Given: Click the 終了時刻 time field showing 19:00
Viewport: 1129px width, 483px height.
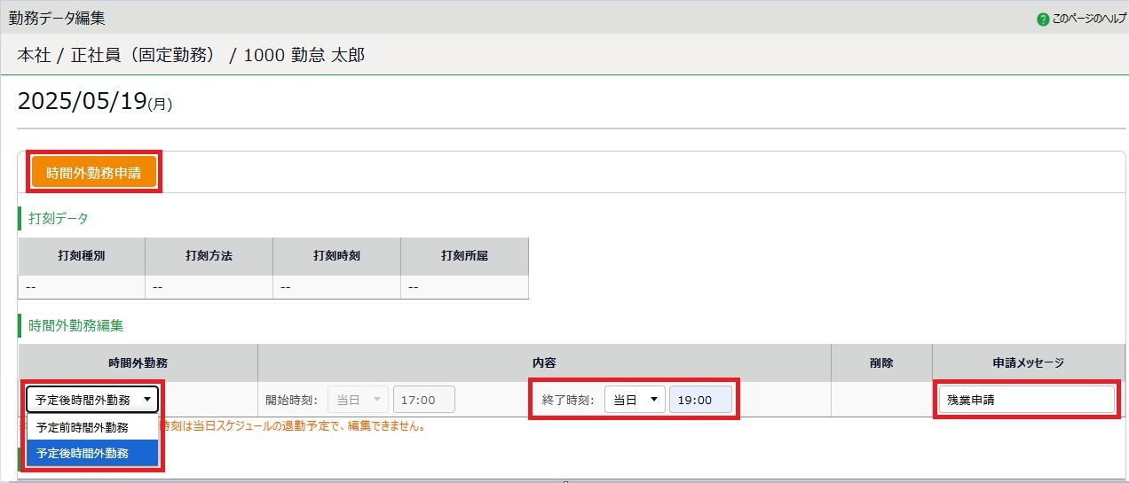Looking at the screenshot, I should point(701,400).
